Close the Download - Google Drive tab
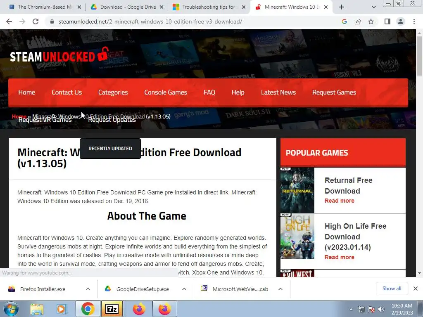Image resolution: width=423 pixels, height=317 pixels. click(162, 7)
